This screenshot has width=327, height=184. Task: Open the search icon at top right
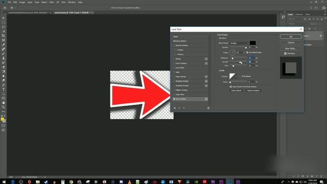(x=311, y=8)
